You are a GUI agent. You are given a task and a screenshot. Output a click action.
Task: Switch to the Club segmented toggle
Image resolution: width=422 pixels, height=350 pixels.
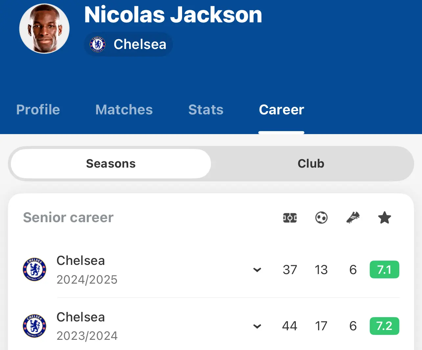click(x=311, y=164)
